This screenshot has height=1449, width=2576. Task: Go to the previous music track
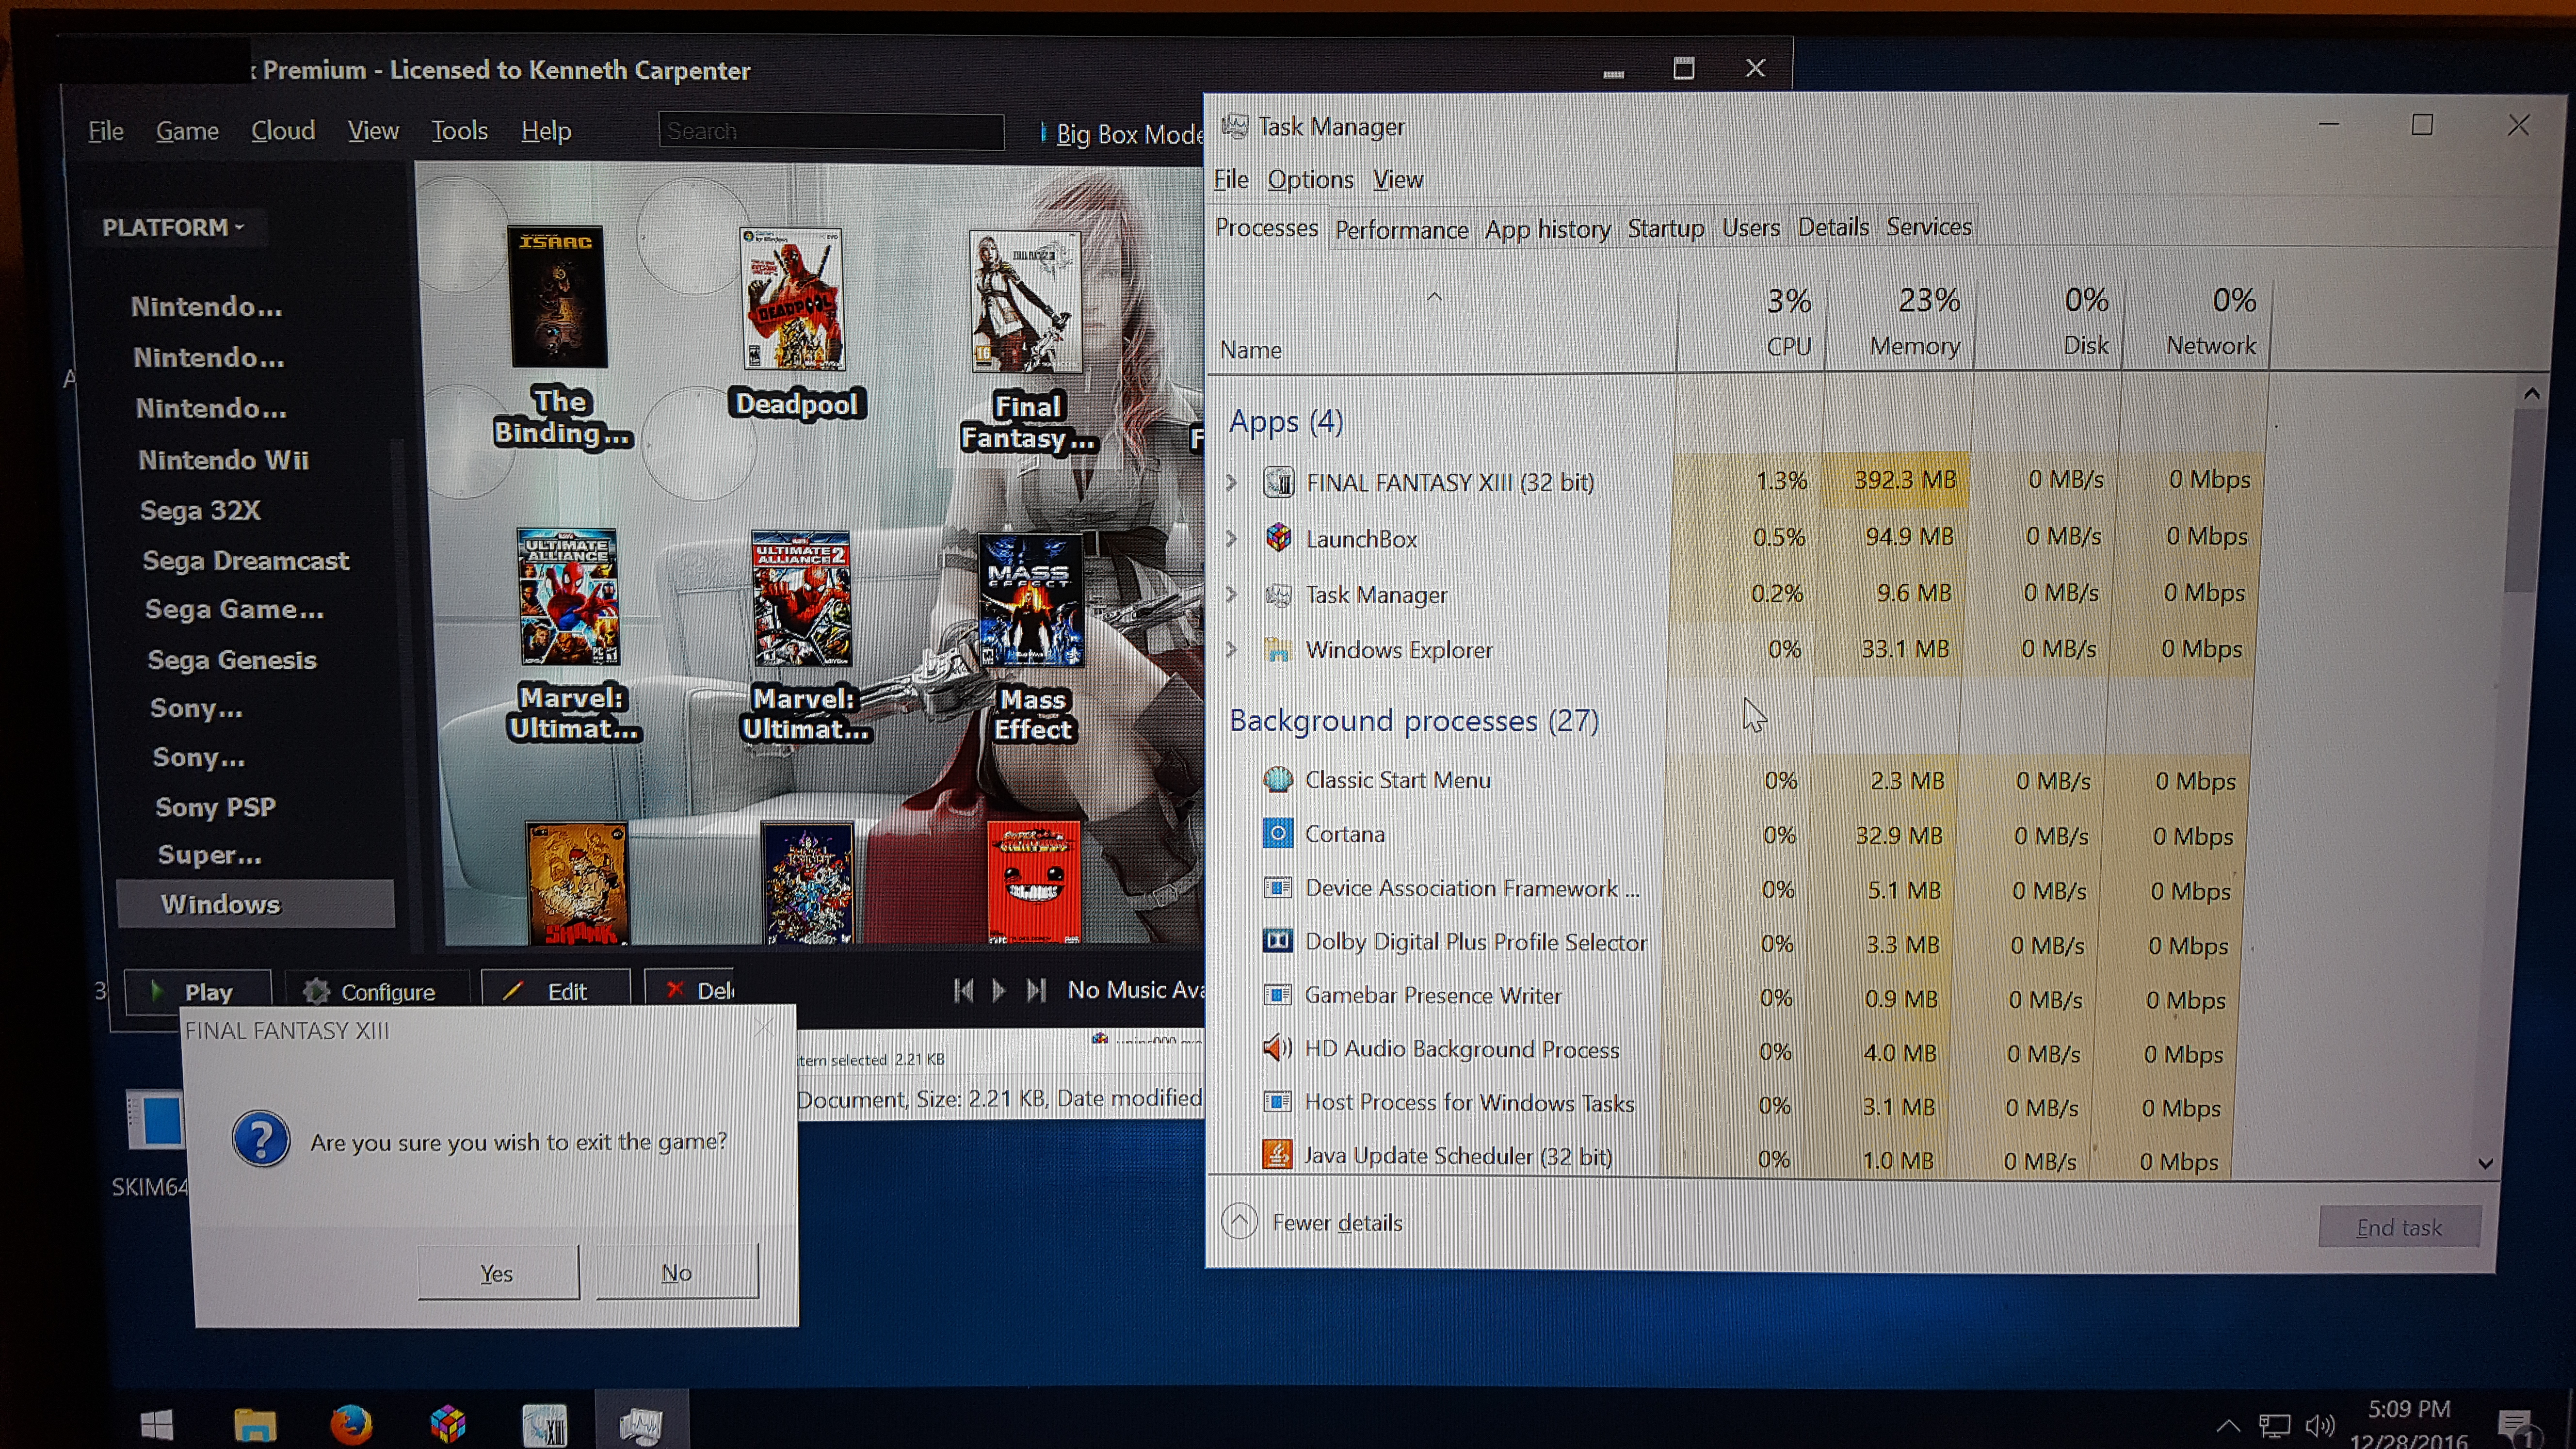pos(963,990)
